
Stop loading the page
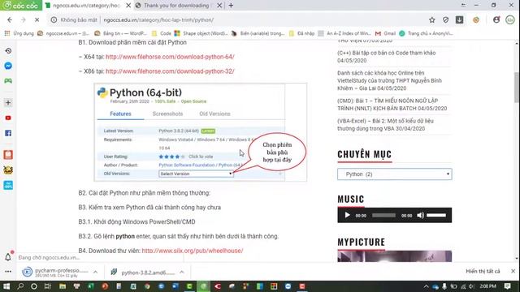[x=37, y=19]
